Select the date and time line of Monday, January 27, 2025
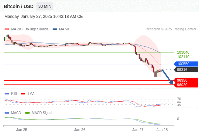 point(45,17)
